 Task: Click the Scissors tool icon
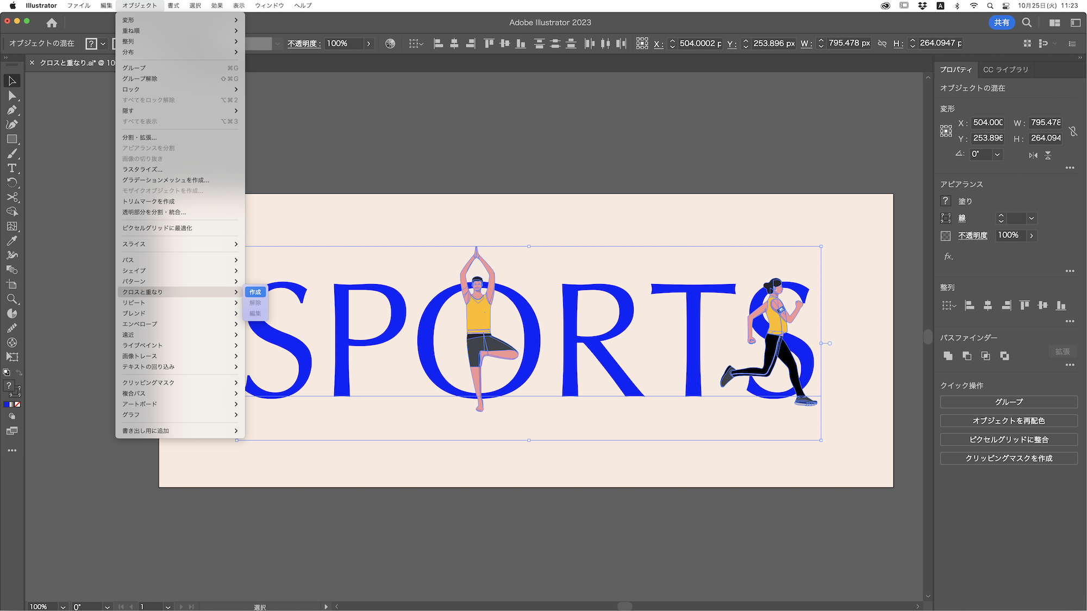point(12,197)
